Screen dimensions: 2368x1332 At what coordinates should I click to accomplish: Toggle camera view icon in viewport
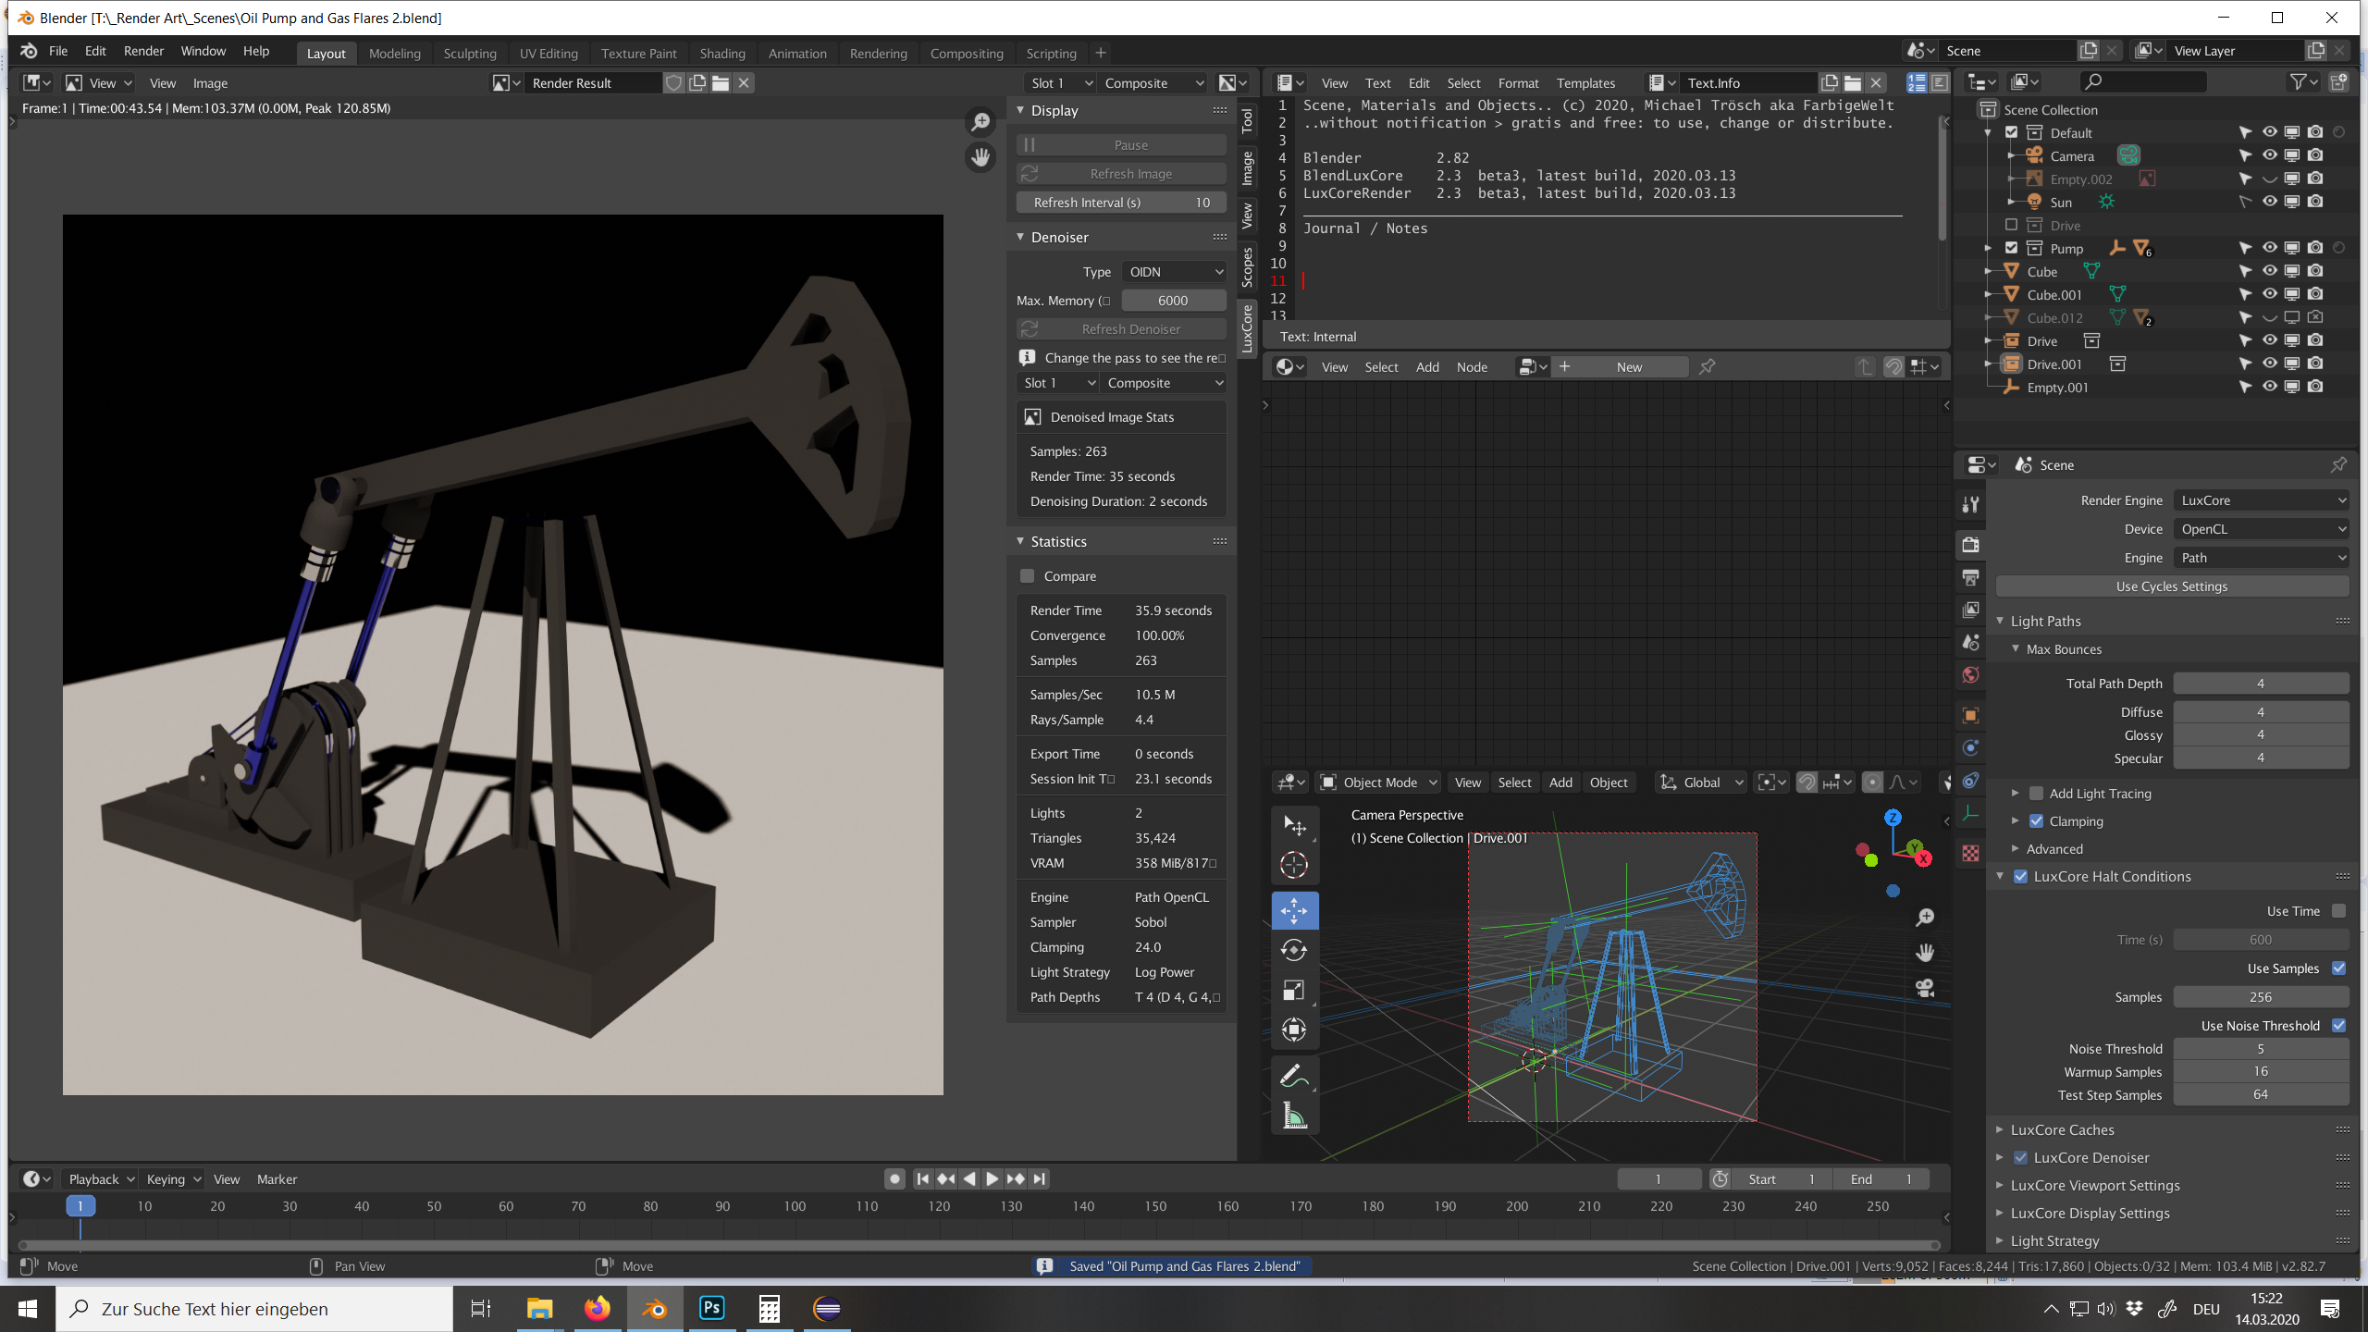tap(1925, 987)
